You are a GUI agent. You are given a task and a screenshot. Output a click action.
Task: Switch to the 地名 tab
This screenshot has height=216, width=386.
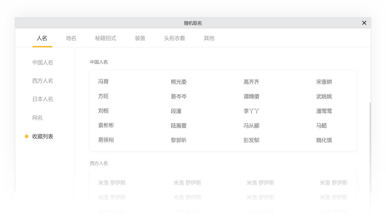(71, 38)
